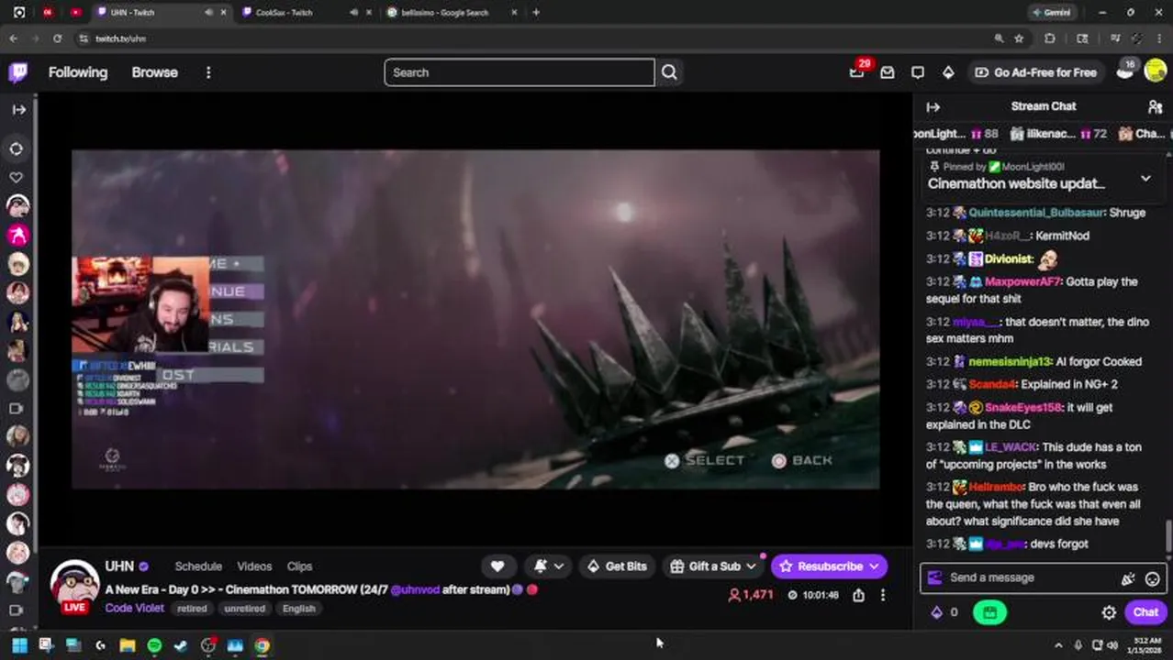1173x660 pixels.
Task: Click the 'retired' tag
Action: point(193,609)
